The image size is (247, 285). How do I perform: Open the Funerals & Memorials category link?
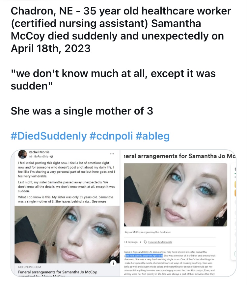coord(160,242)
